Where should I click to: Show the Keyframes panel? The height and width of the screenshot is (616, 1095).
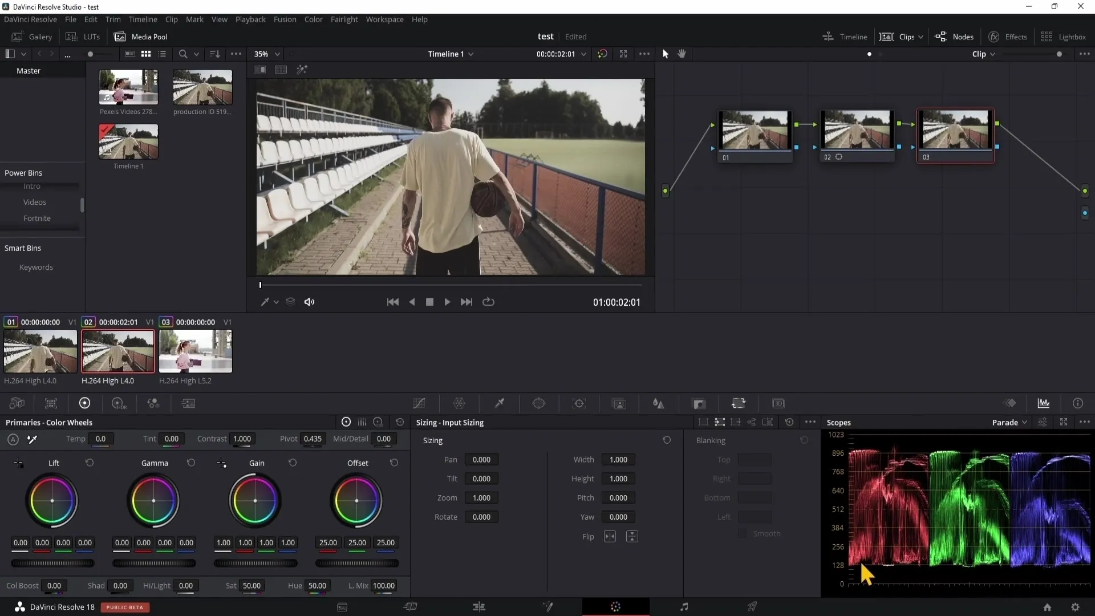click(1011, 404)
